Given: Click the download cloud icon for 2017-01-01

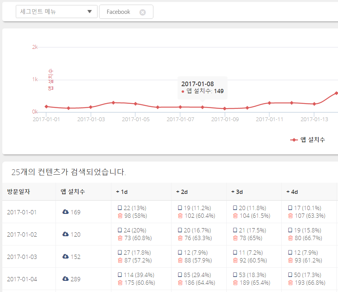Looking at the screenshot, I should [66, 212].
